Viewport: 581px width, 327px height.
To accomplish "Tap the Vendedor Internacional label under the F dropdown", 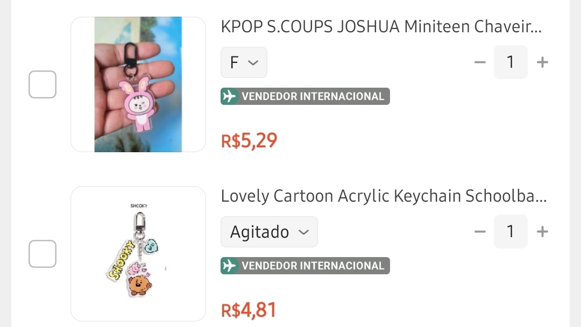I will click(313, 96).
